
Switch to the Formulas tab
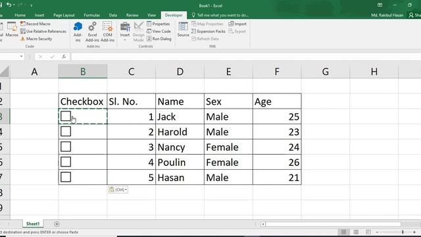tap(92, 15)
